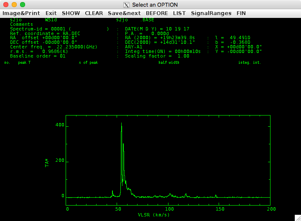Click the 'r.m.s. = 0.9686(K)' text
Screen dimensions: 301x221
39,52
